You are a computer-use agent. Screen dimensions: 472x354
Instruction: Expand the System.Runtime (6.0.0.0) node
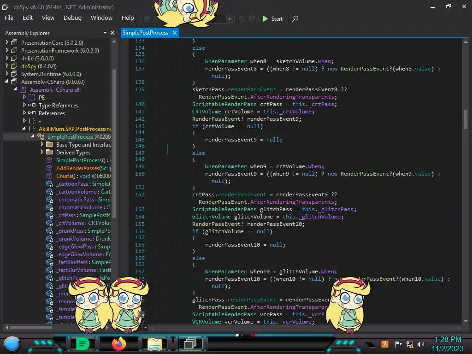click(x=7, y=74)
